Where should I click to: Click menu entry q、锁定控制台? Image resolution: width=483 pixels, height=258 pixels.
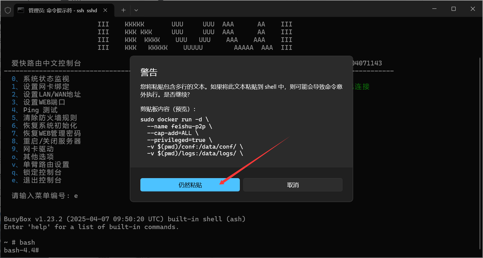point(36,172)
